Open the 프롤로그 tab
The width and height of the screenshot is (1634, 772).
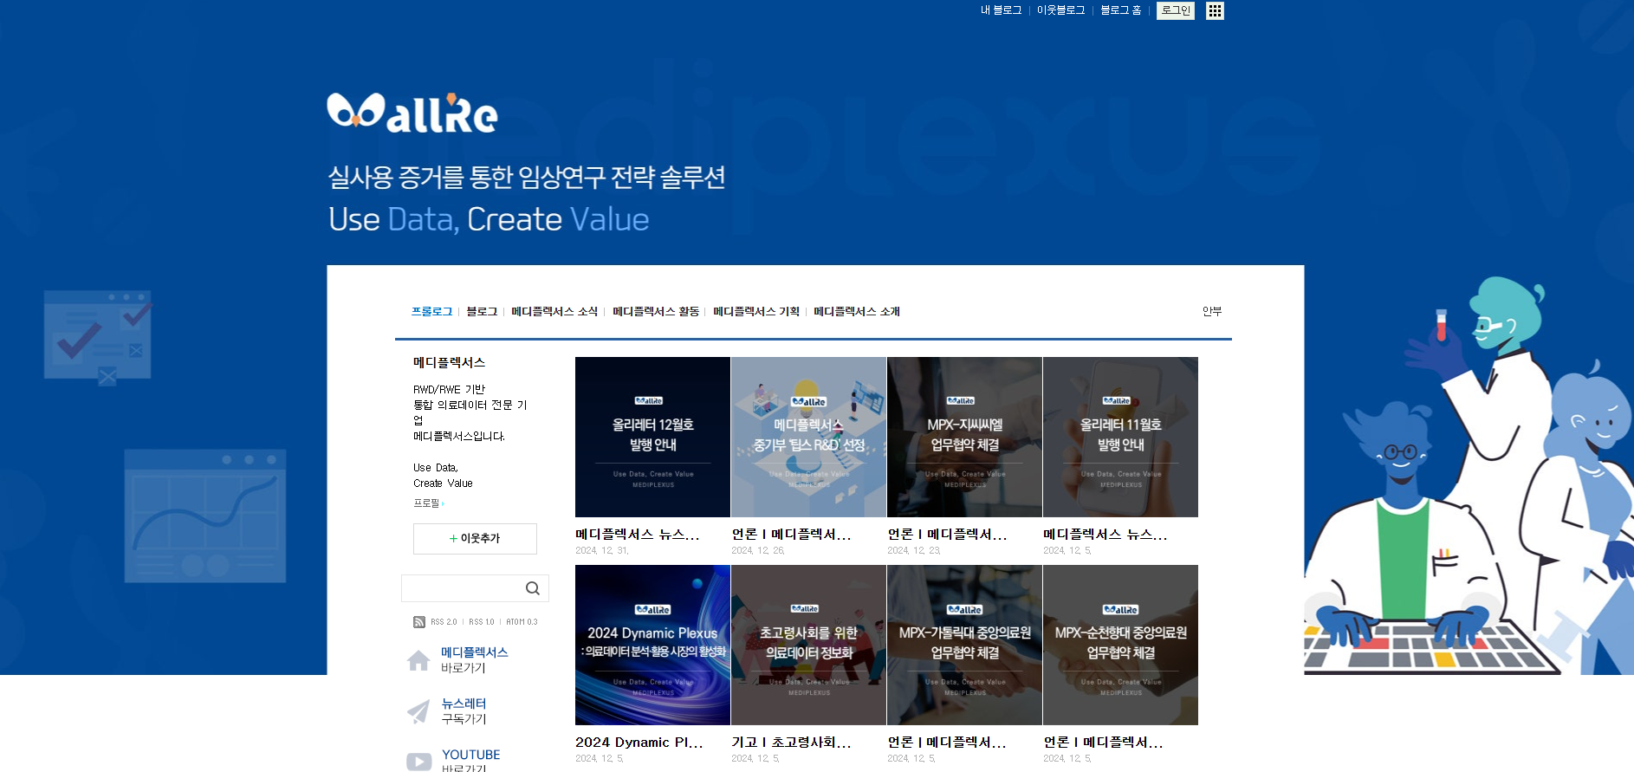(431, 311)
